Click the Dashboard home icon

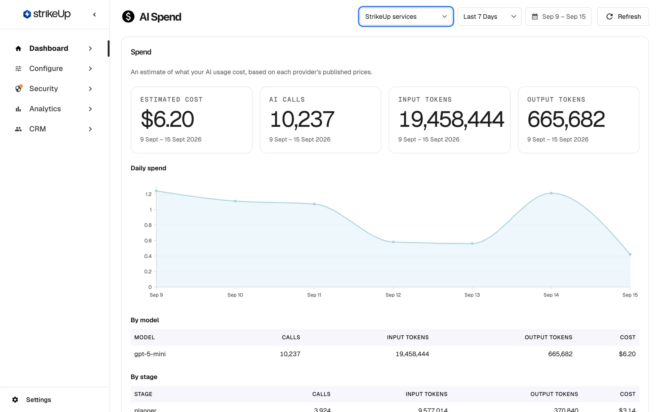pos(18,48)
